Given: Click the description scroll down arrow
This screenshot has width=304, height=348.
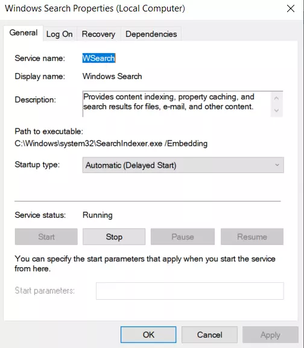Looking at the screenshot, I should [276, 110].
